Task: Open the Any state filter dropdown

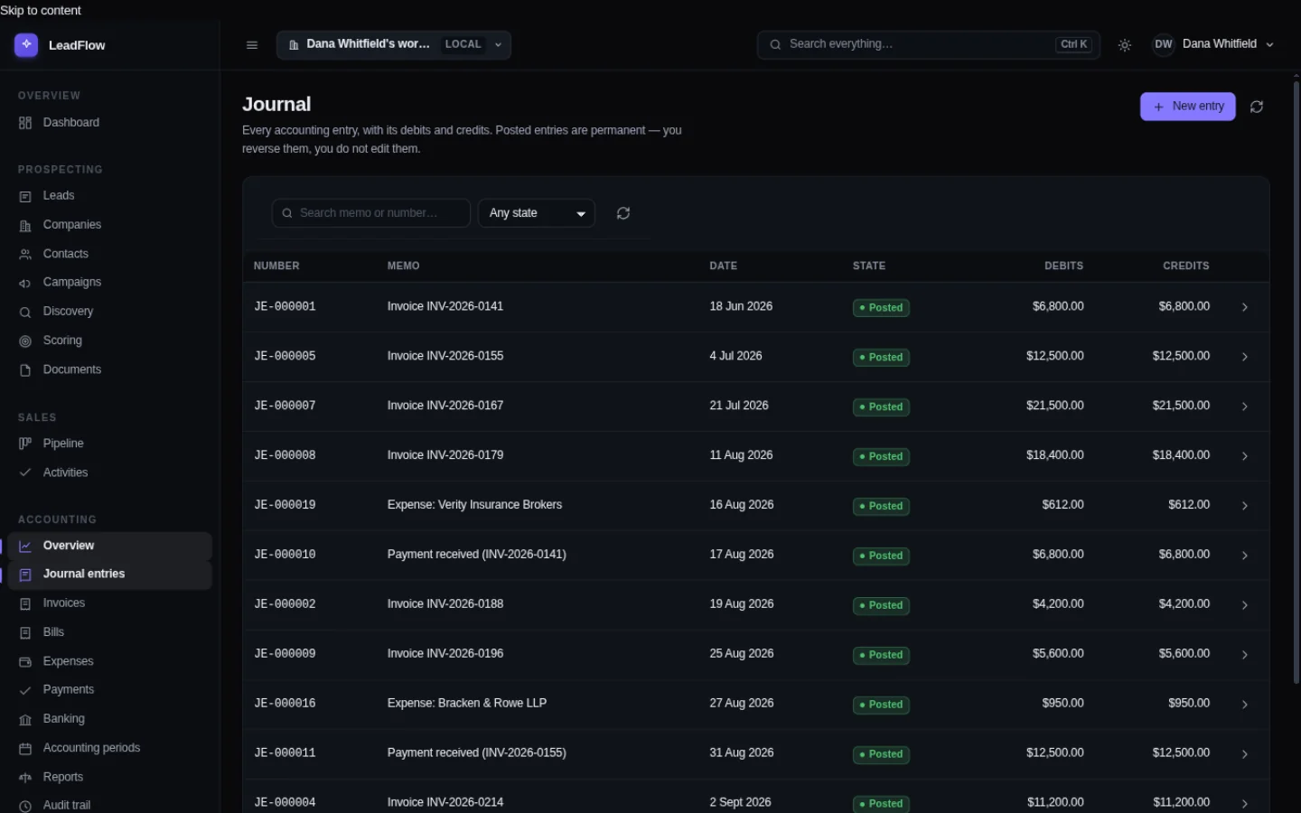Action: (x=537, y=213)
